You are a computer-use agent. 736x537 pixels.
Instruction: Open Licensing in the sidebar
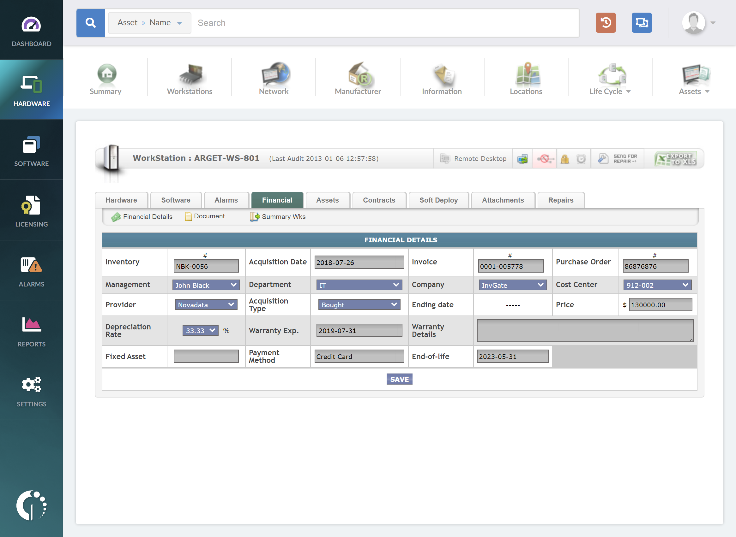tap(32, 210)
